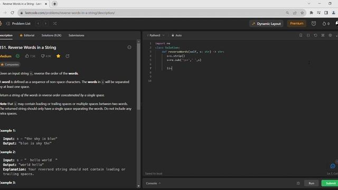Like the problem with thumbs up

click(30, 56)
